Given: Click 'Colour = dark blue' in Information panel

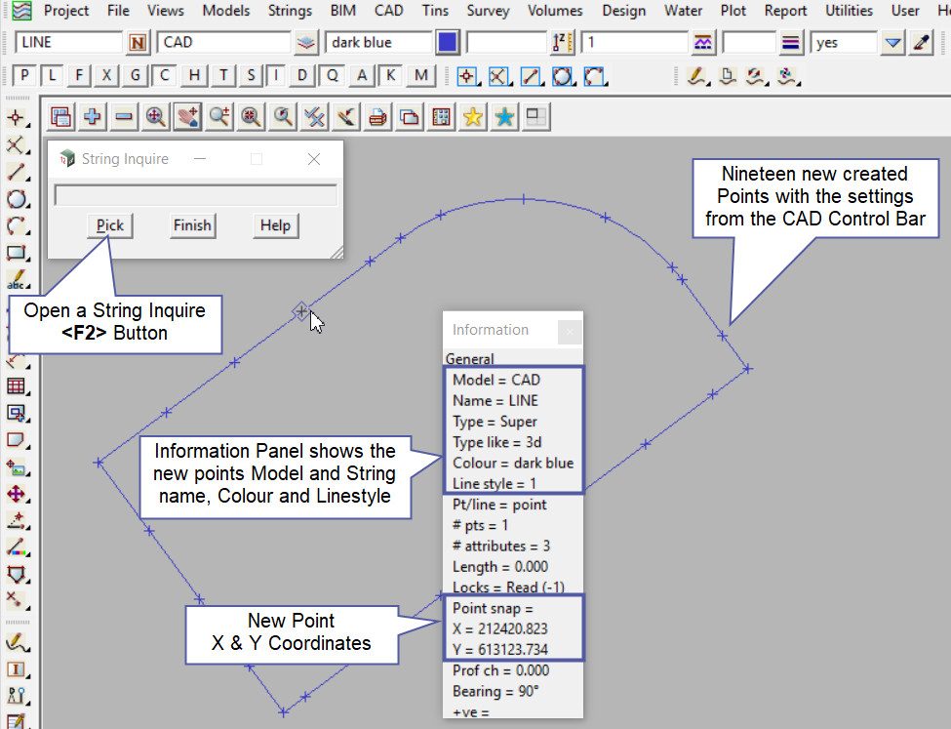Looking at the screenshot, I should [x=513, y=464].
